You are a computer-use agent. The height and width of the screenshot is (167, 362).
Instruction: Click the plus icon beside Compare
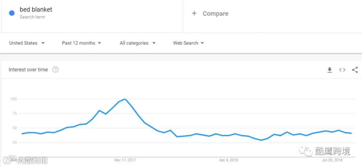[x=194, y=13]
